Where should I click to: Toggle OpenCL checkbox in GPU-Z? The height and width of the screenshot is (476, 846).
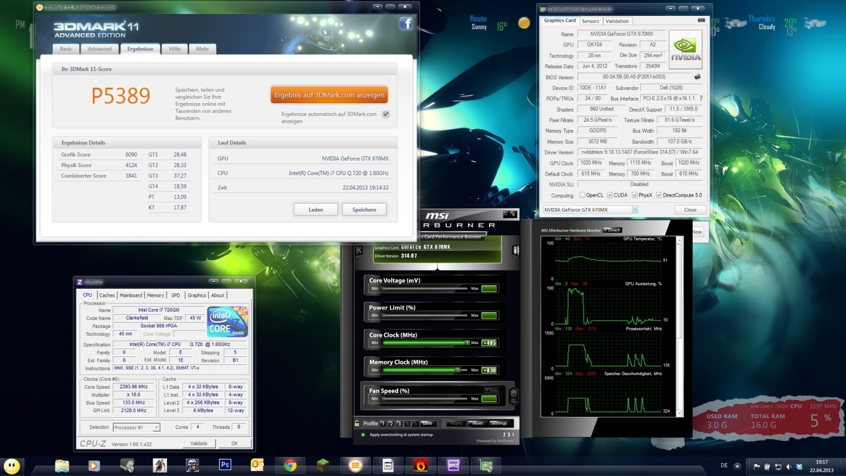point(582,195)
